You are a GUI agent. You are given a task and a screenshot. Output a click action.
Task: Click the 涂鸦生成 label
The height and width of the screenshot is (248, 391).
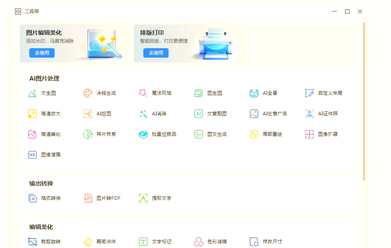(106, 93)
